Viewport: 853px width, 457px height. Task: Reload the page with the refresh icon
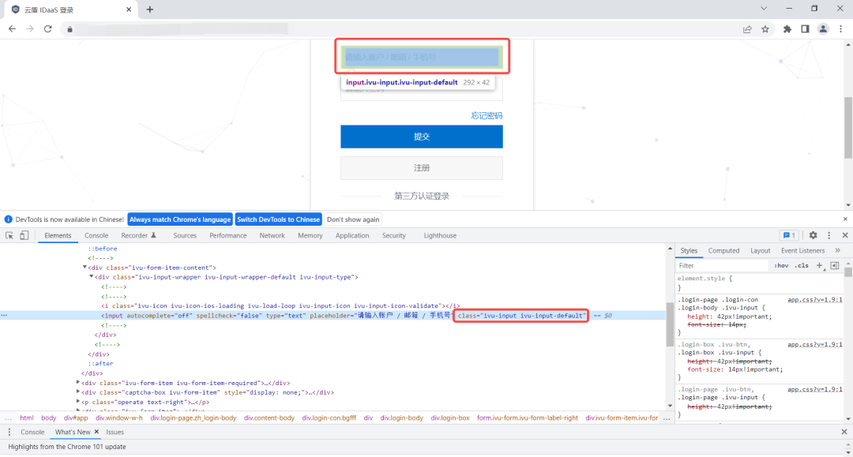click(x=48, y=28)
